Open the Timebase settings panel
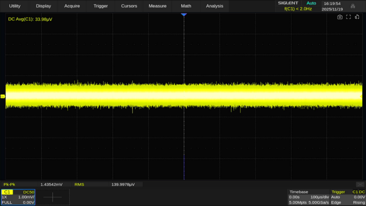The image size is (366, 206). [308, 197]
